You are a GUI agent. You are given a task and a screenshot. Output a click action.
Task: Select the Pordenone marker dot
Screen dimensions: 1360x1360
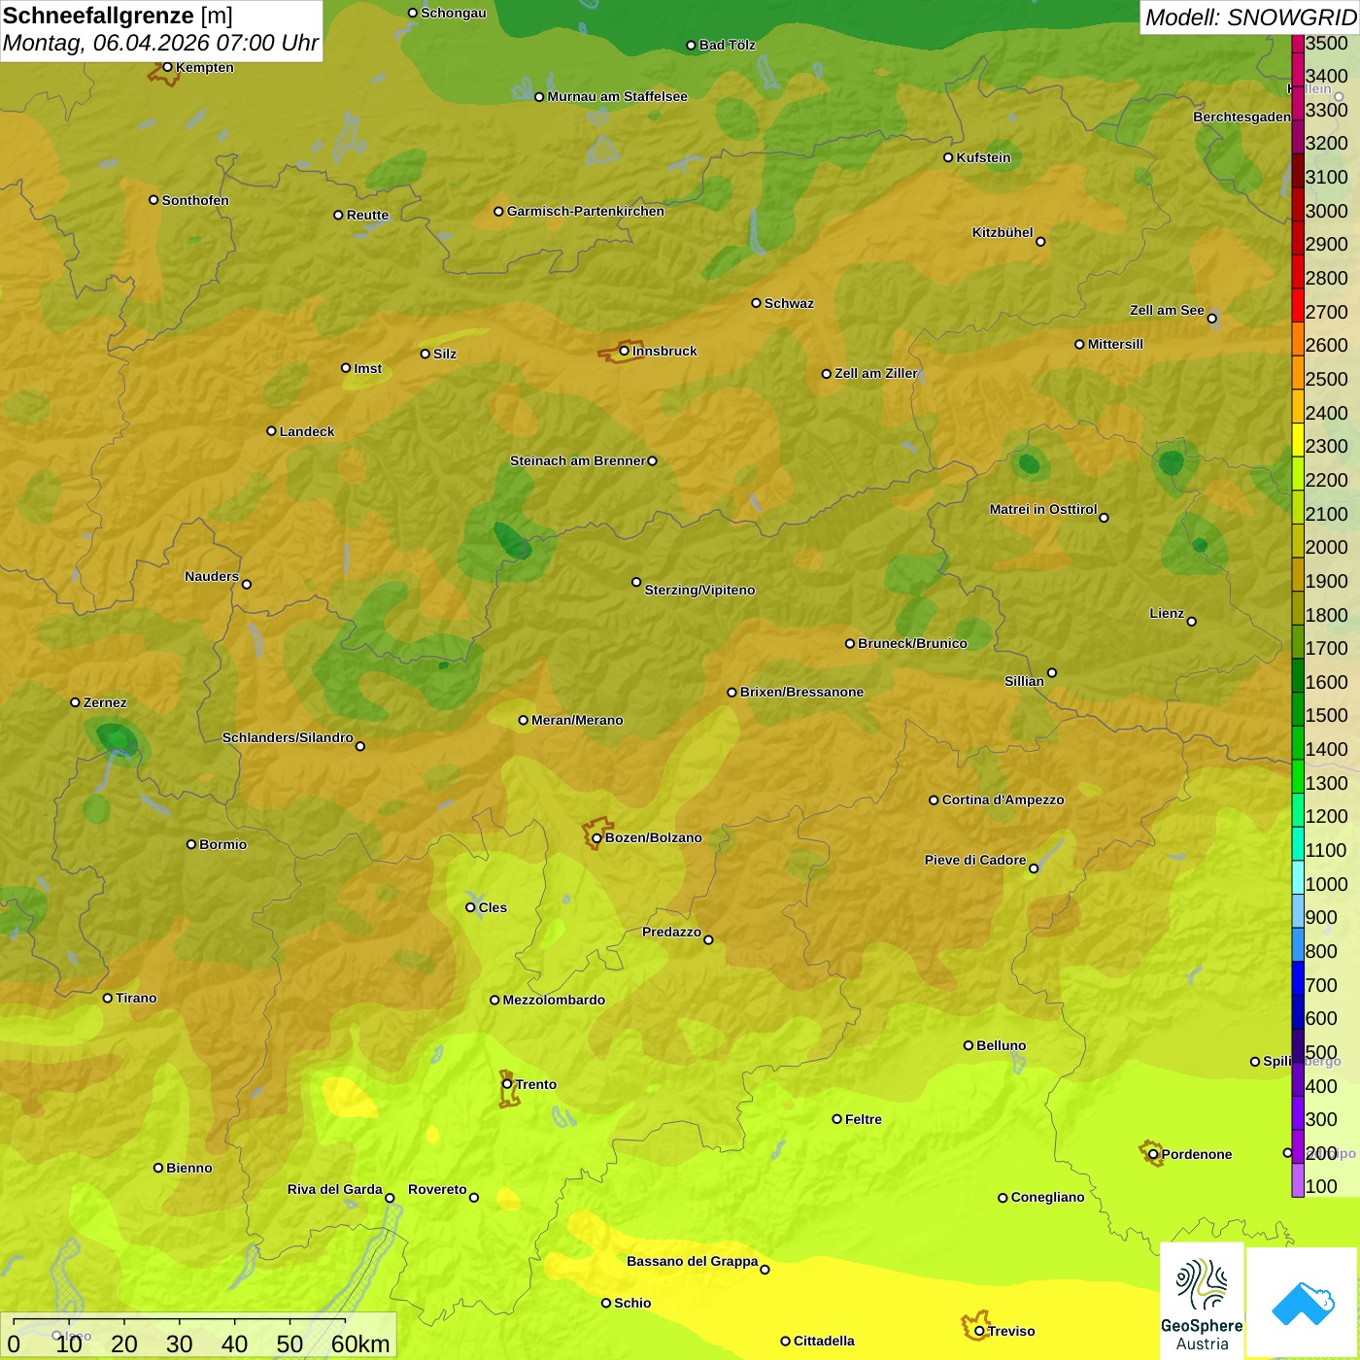(1153, 1154)
